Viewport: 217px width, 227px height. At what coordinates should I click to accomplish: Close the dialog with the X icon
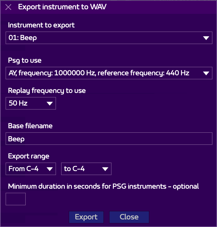coord(8,7)
